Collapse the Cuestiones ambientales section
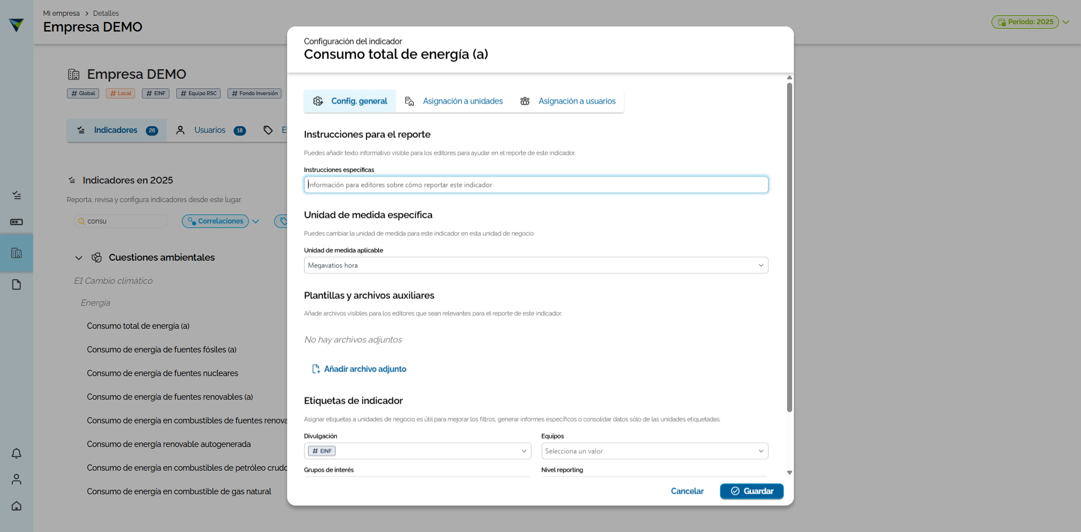 (x=79, y=258)
